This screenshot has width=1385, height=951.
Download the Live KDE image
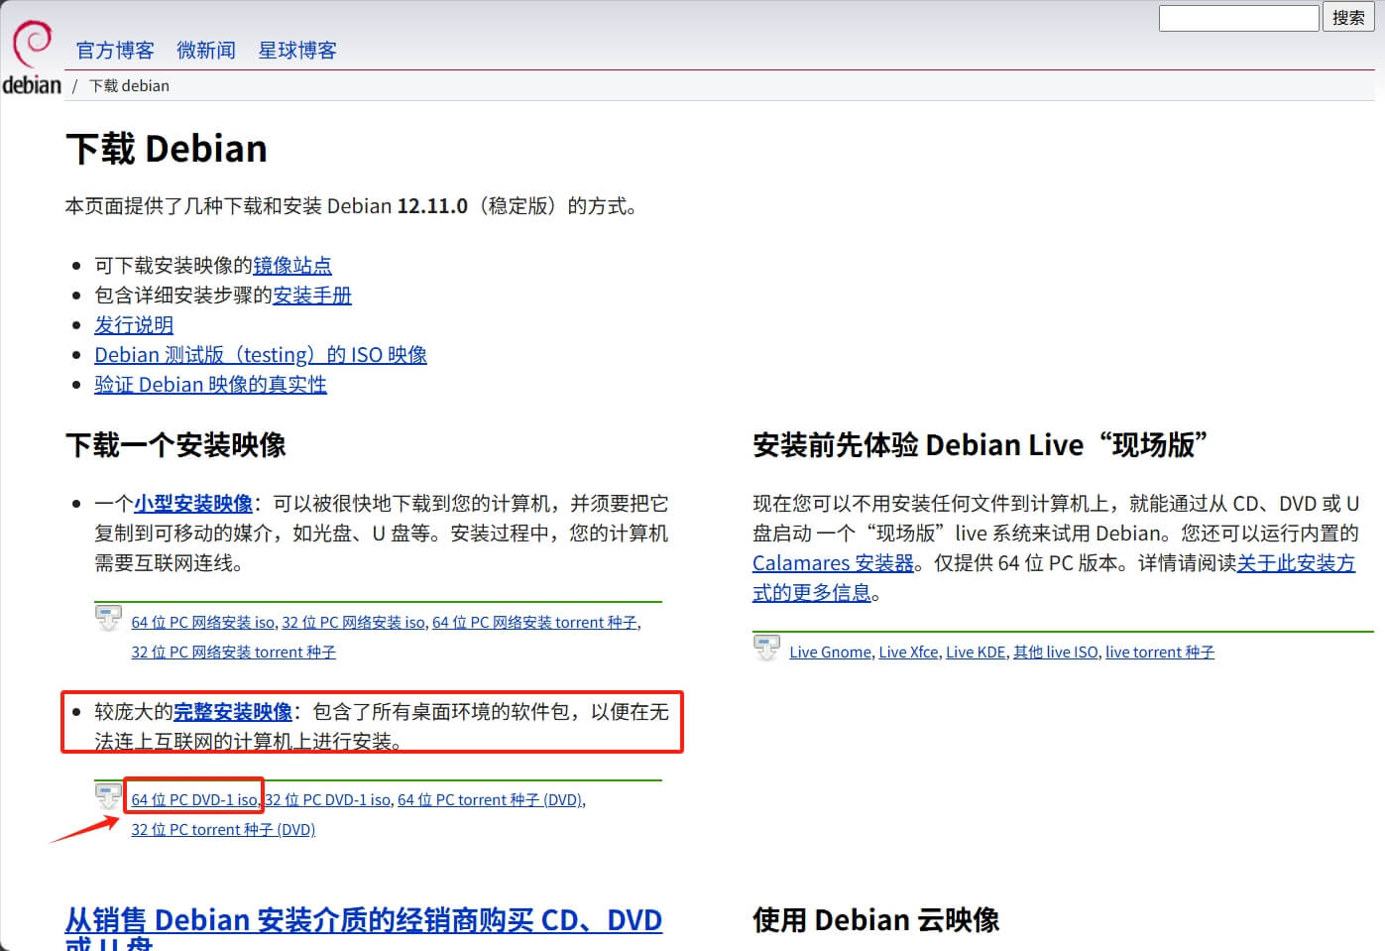(976, 653)
